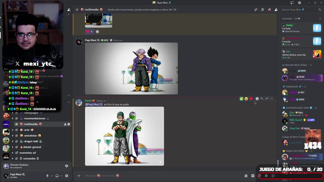Toggle microphone mute button
This screenshot has height=182, width=324.
(47, 176)
